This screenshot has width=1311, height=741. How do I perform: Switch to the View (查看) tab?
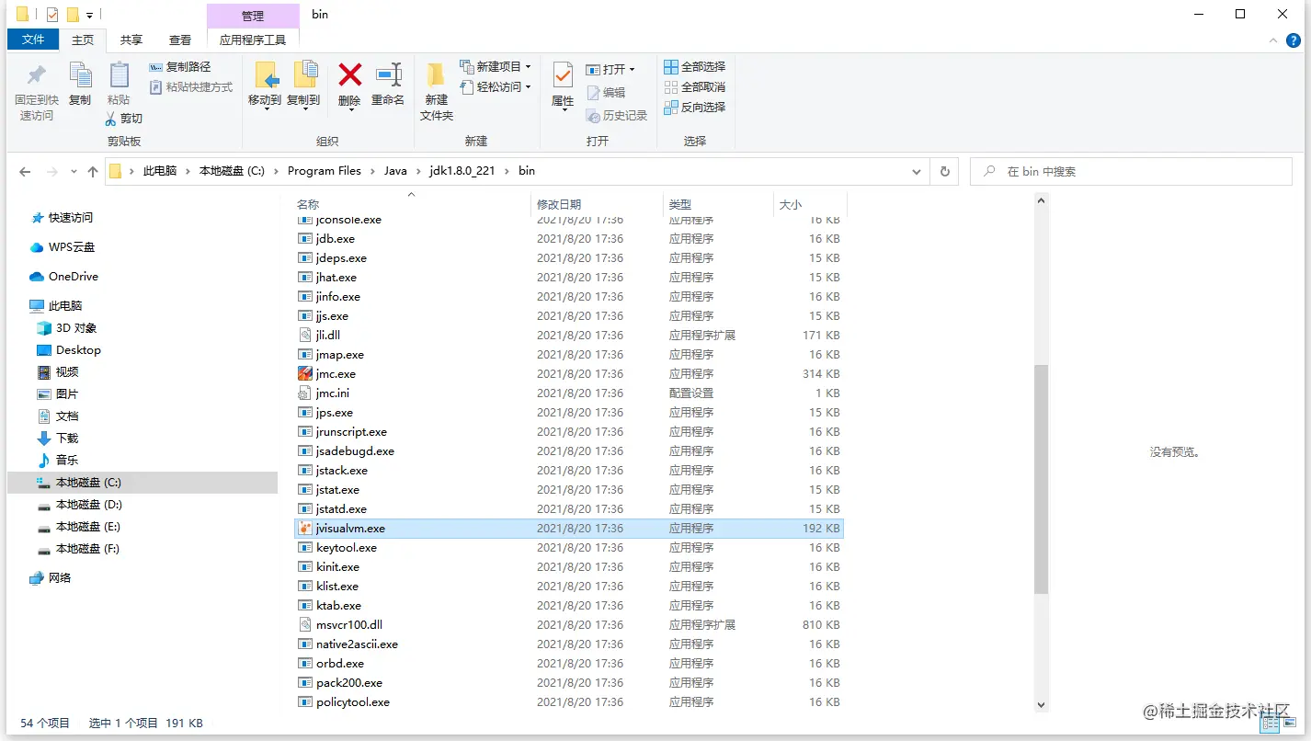(x=180, y=40)
